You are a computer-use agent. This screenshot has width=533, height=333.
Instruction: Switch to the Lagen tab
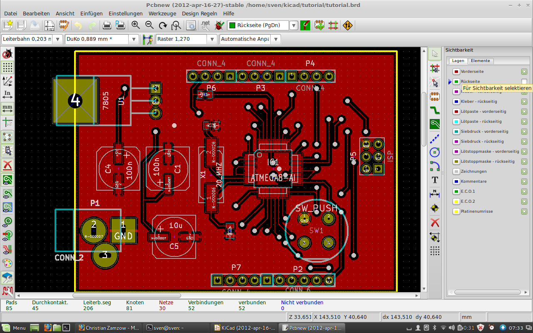(458, 61)
